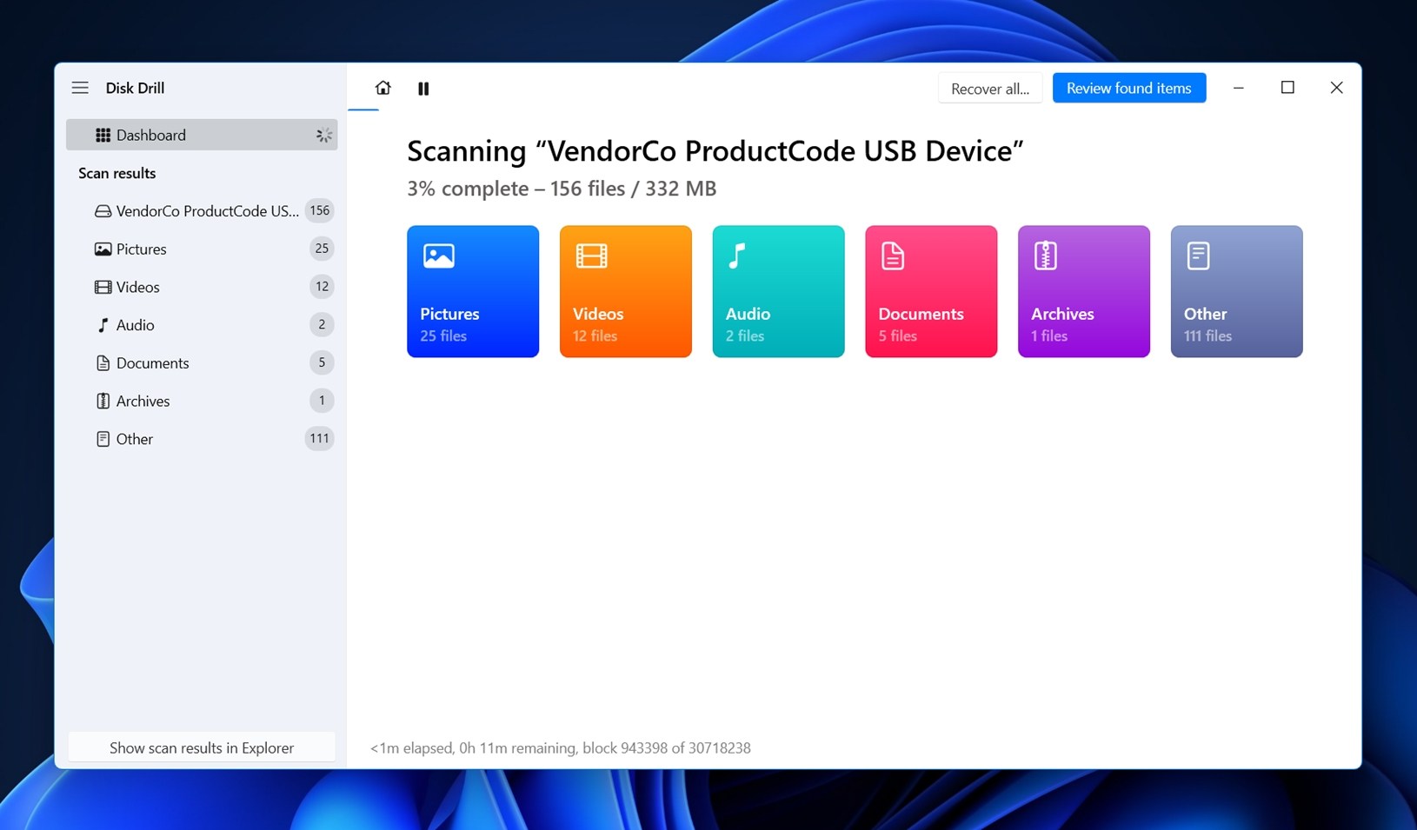Pause the scan with the pause icon
Screen dimensions: 1417x830
click(x=423, y=89)
